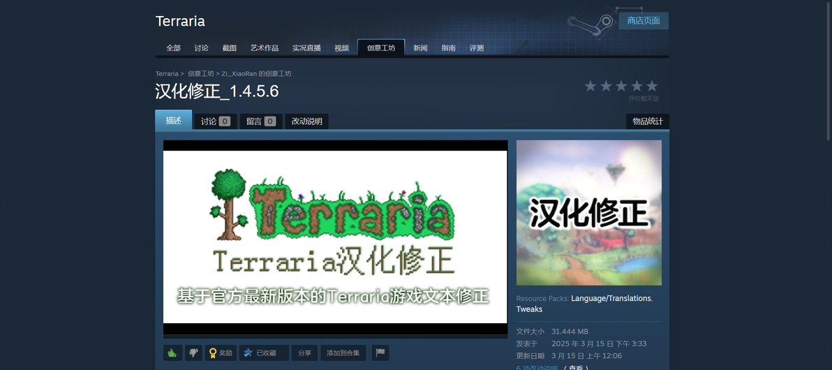Click the 创意工坊 breadcrumb link
Viewport: 832px width, 370px height.
pos(200,74)
